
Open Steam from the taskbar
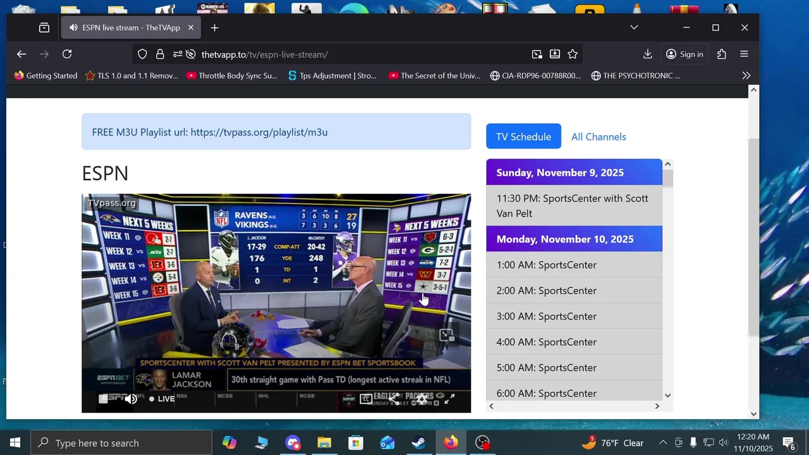419,443
